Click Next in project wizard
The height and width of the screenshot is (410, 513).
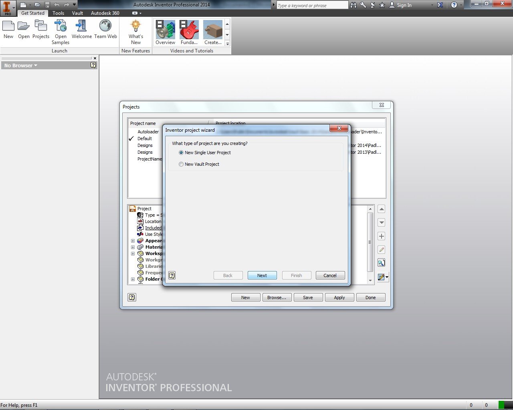click(262, 275)
